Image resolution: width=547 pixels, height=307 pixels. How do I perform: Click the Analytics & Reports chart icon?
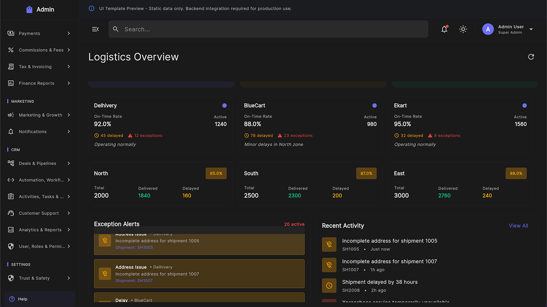click(11, 230)
